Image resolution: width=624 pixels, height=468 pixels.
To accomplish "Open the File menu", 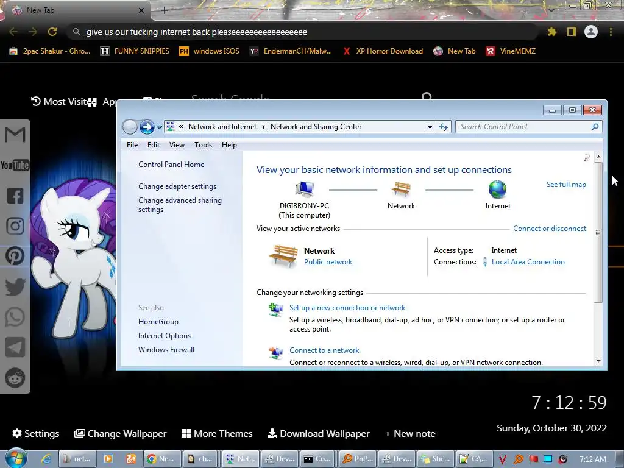I will tap(132, 145).
